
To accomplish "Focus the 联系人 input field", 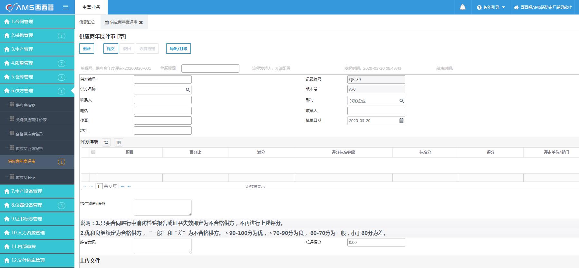I will tap(163, 100).
